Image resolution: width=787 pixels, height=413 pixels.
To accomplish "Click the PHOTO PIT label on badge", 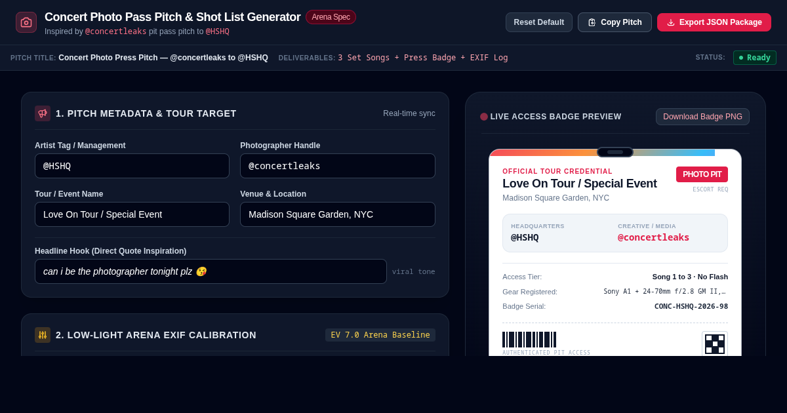I will (x=702, y=174).
